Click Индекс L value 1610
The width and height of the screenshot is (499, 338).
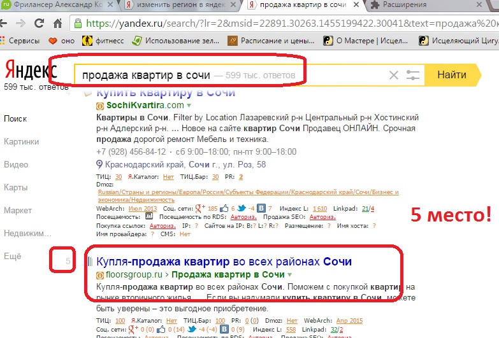coord(320,209)
